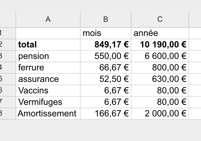Viewport: 201px width, 141px height.
Task: Click the 'assurance' cell
Action: (x=48, y=79)
